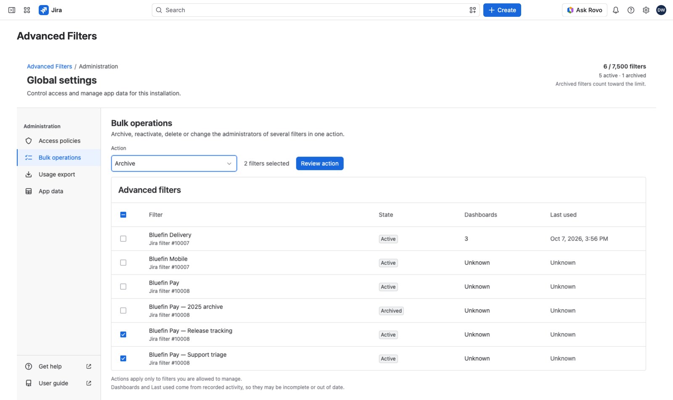
Task: Open the DW profile avatar
Action: coord(661,10)
